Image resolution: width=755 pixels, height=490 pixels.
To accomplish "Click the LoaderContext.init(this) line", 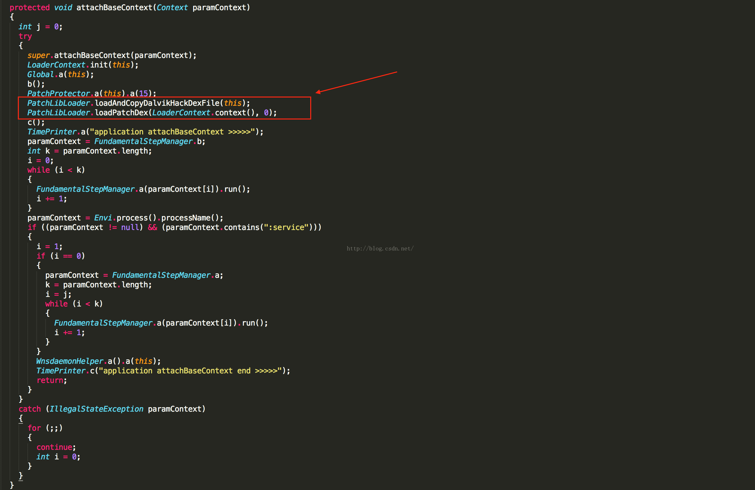I will click(x=83, y=65).
